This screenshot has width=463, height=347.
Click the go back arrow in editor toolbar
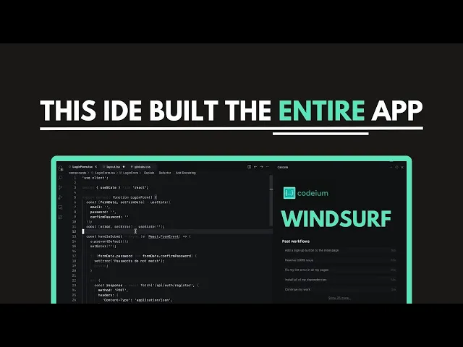pos(255,167)
